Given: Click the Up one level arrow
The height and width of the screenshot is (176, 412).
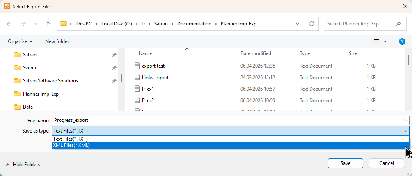Looking at the screenshot, I should click(x=48, y=24).
